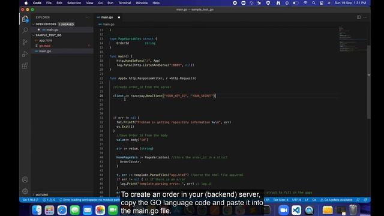Open Safari from the Dock

pos(62,210)
